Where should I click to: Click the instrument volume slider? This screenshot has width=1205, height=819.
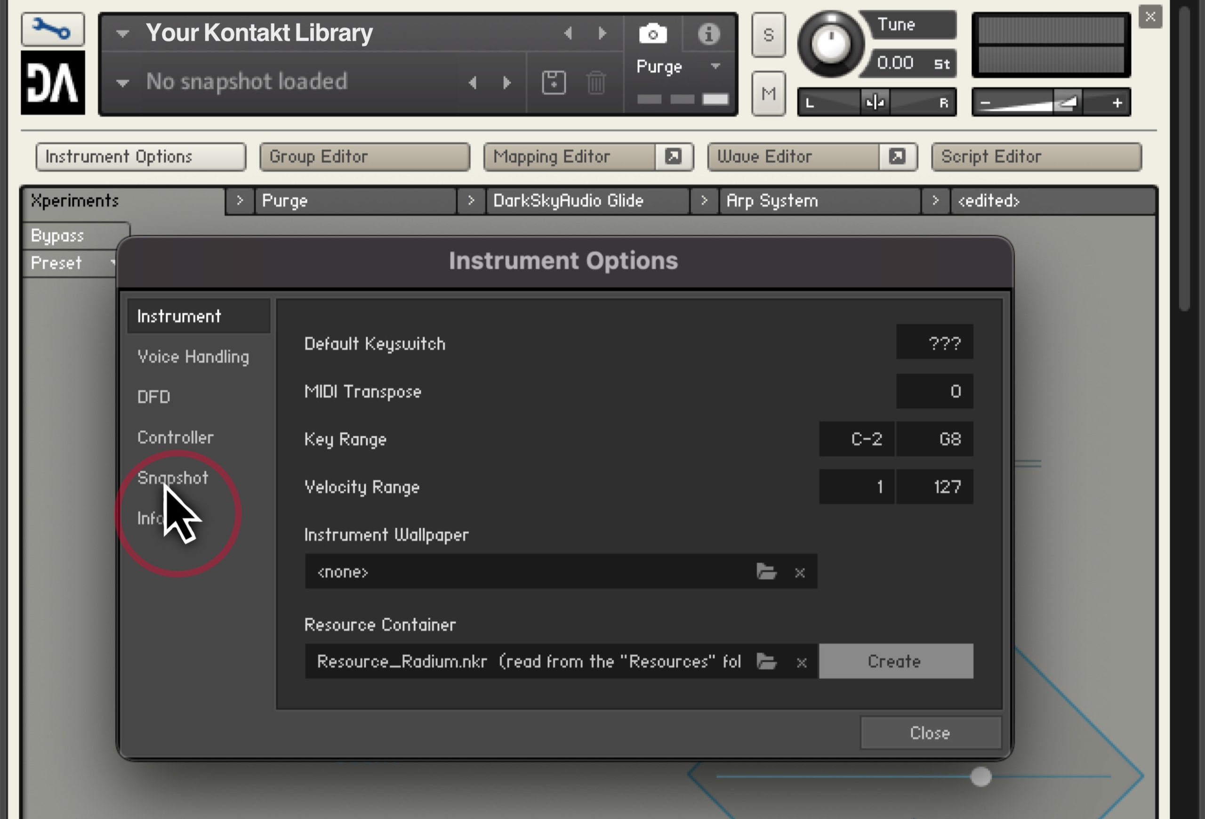[x=1051, y=103]
